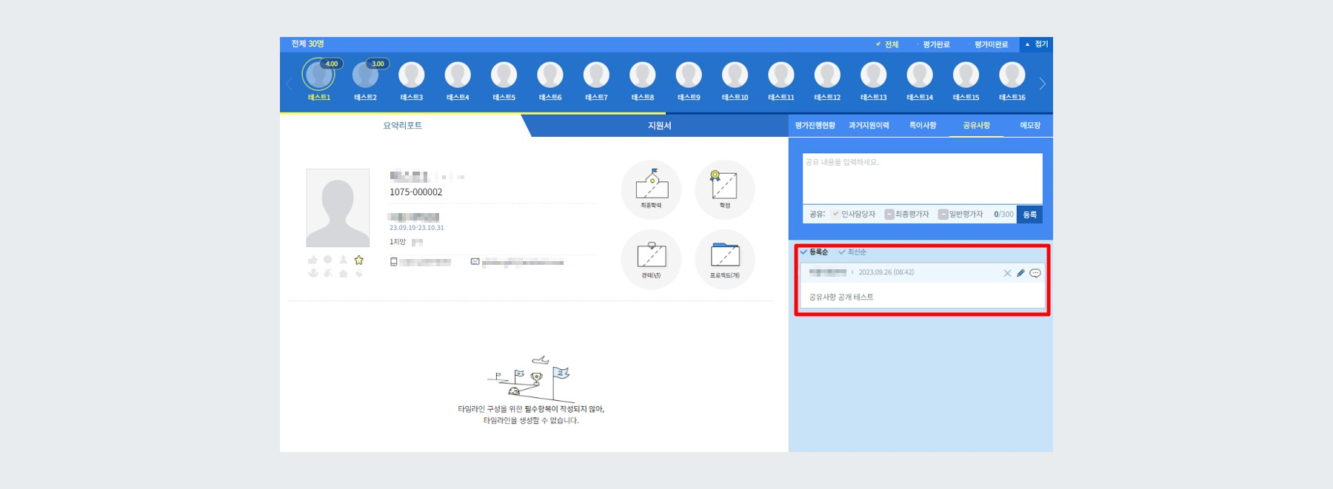Show next applicants with right arrow
This screenshot has width=1333, height=489.
tap(1042, 84)
